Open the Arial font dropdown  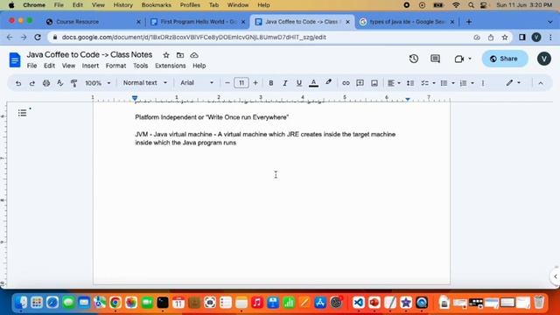196,83
